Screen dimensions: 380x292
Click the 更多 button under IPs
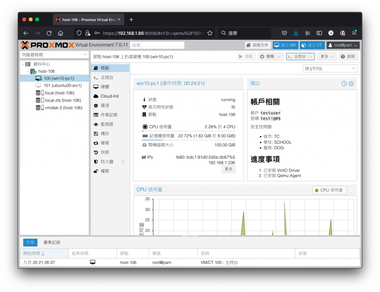228,169
